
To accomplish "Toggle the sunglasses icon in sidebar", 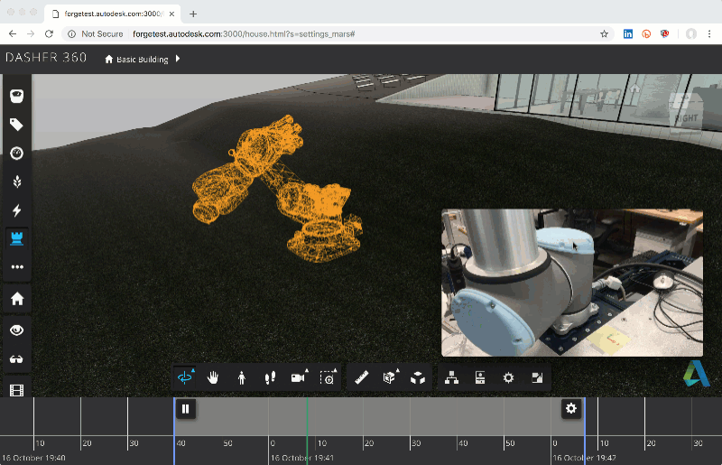I will [16, 359].
